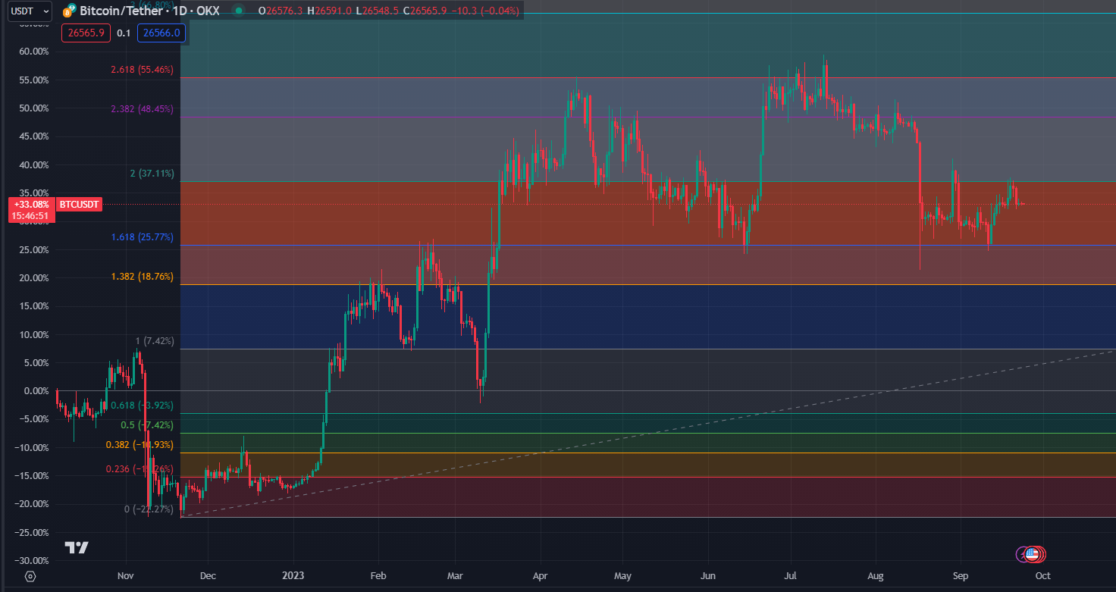Click the BTCUSDT price label on axis
This screenshot has width=1116, height=592.
[80, 204]
